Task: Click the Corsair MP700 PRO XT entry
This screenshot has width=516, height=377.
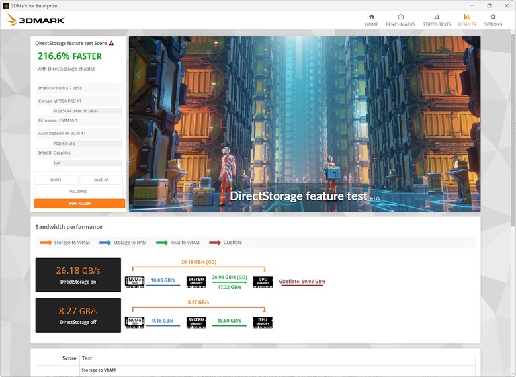Action: coord(78,101)
